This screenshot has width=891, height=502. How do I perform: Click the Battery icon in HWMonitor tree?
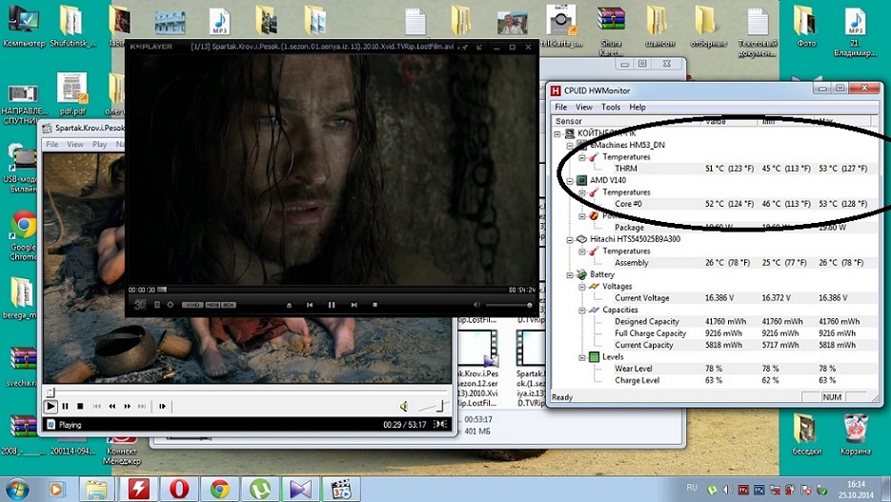click(x=581, y=275)
